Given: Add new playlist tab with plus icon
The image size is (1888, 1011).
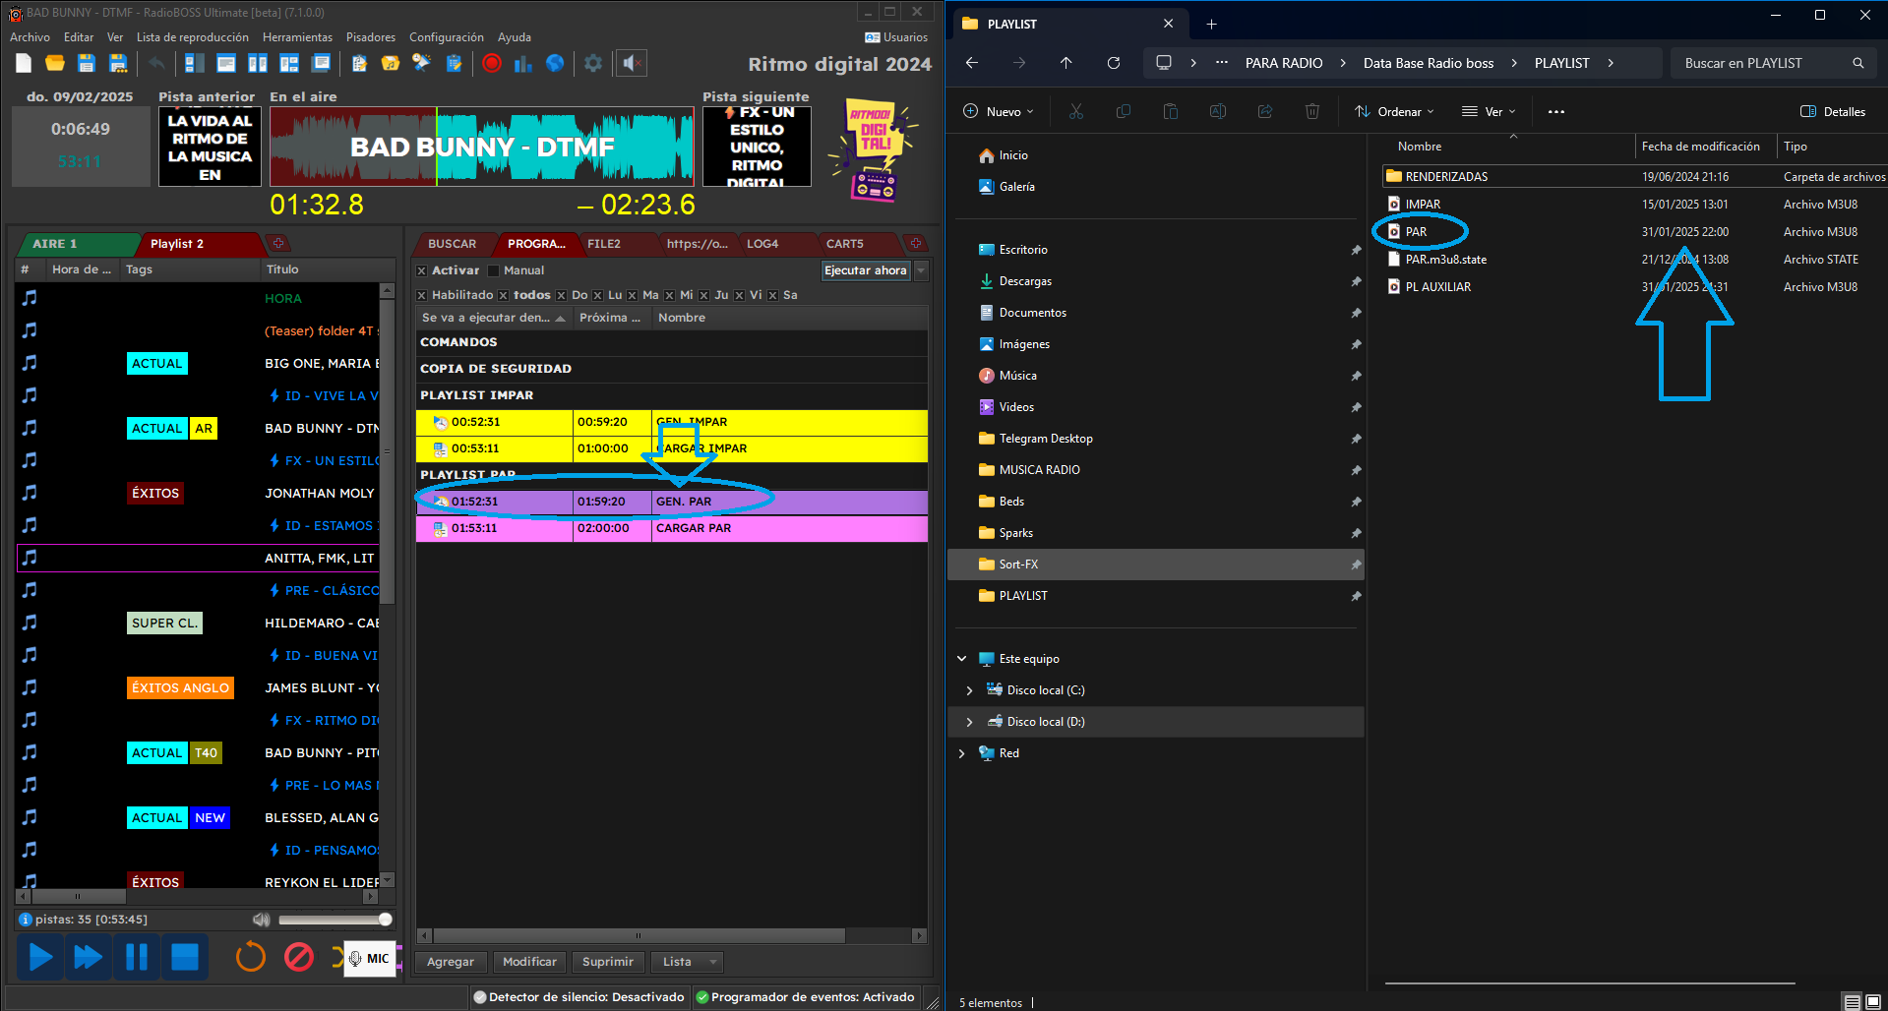Looking at the screenshot, I should pyautogui.click(x=278, y=244).
